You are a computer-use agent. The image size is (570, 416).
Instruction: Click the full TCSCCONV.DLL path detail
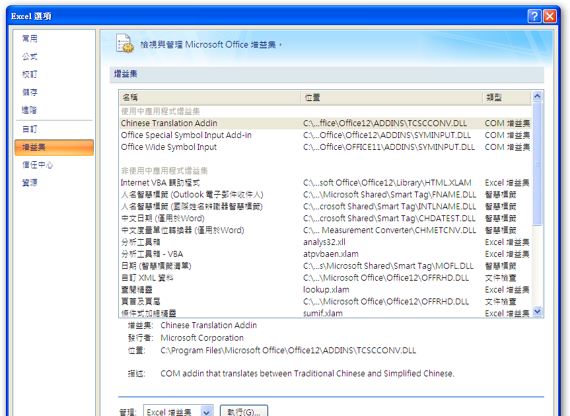(x=288, y=351)
